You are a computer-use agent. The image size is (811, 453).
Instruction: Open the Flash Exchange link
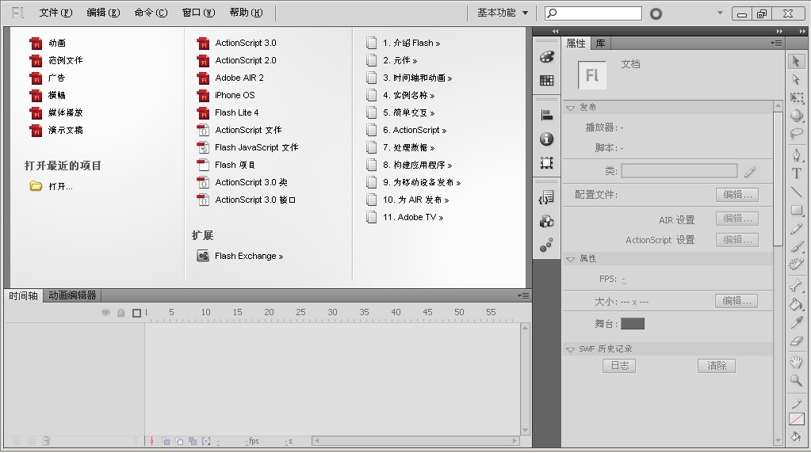click(x=249, y=257)
